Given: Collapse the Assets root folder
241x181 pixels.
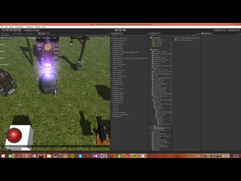Looking at the screenshot, I should (150, 50).
